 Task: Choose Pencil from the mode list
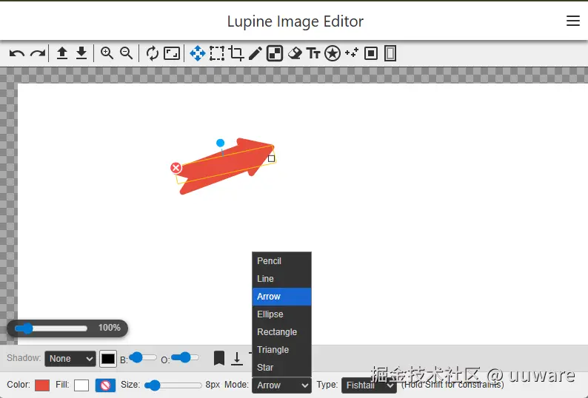[x=281, y=261]
